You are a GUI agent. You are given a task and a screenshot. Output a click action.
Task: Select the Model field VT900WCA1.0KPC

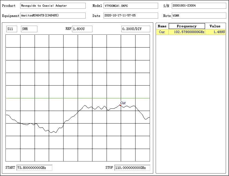[x=131, y=6]
